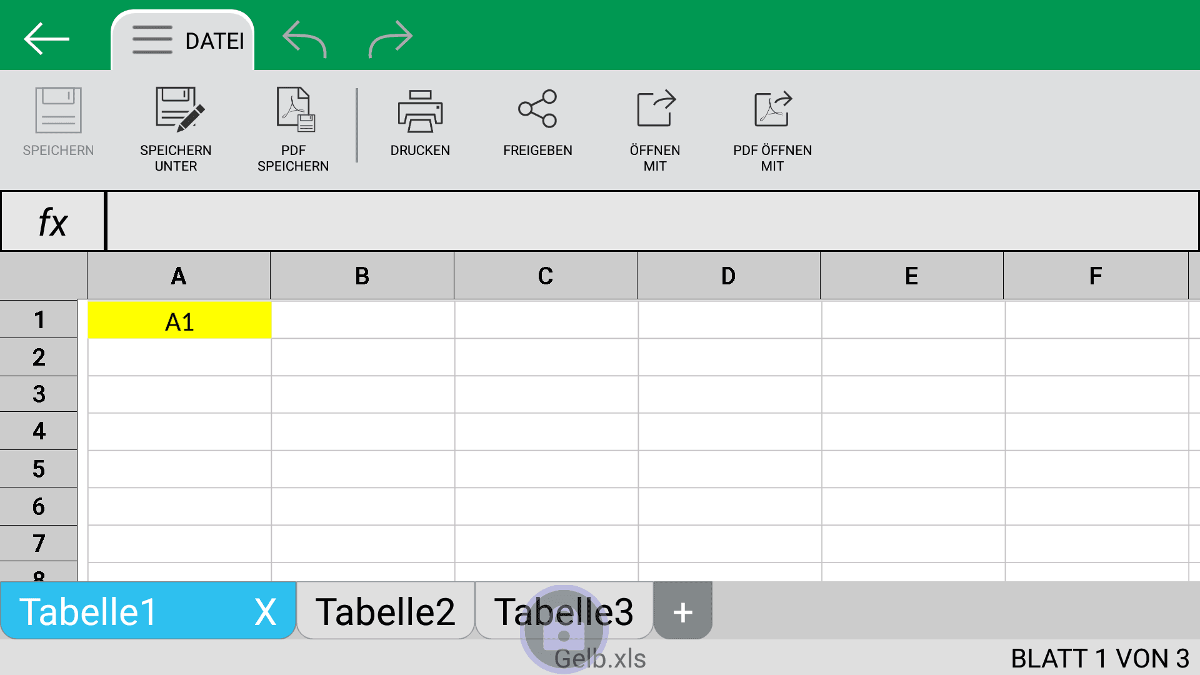
Task: Share the file with Freigeben
Action: point(537,122)
